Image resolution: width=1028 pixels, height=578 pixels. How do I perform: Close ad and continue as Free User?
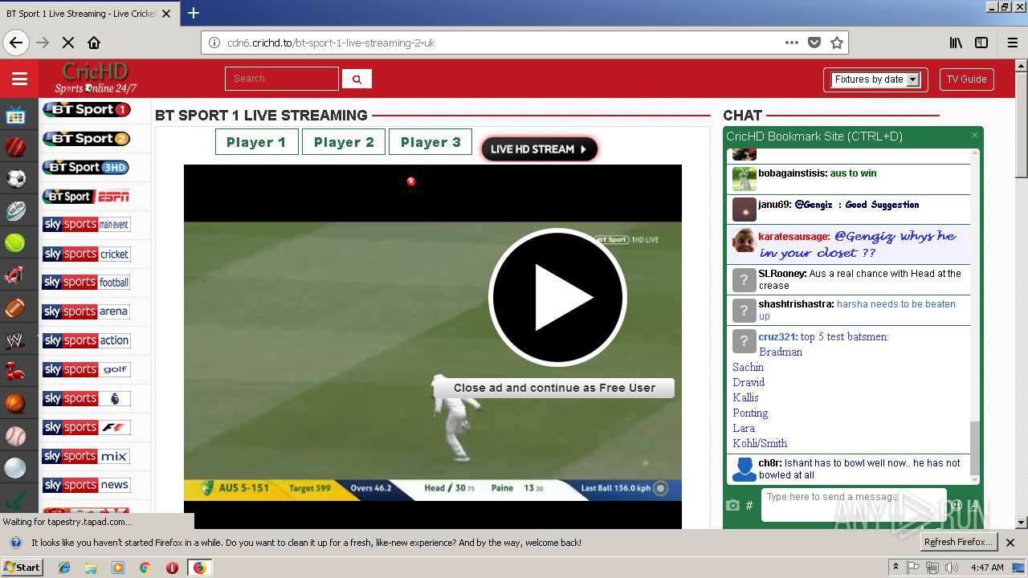(554, 388)
